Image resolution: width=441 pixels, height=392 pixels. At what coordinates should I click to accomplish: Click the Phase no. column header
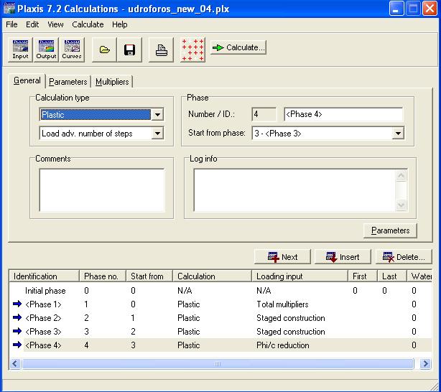tap(103, 276)
